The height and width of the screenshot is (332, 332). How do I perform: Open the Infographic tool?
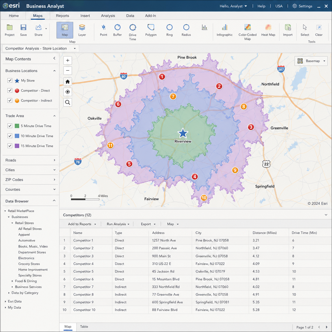[x=224, y=30]
